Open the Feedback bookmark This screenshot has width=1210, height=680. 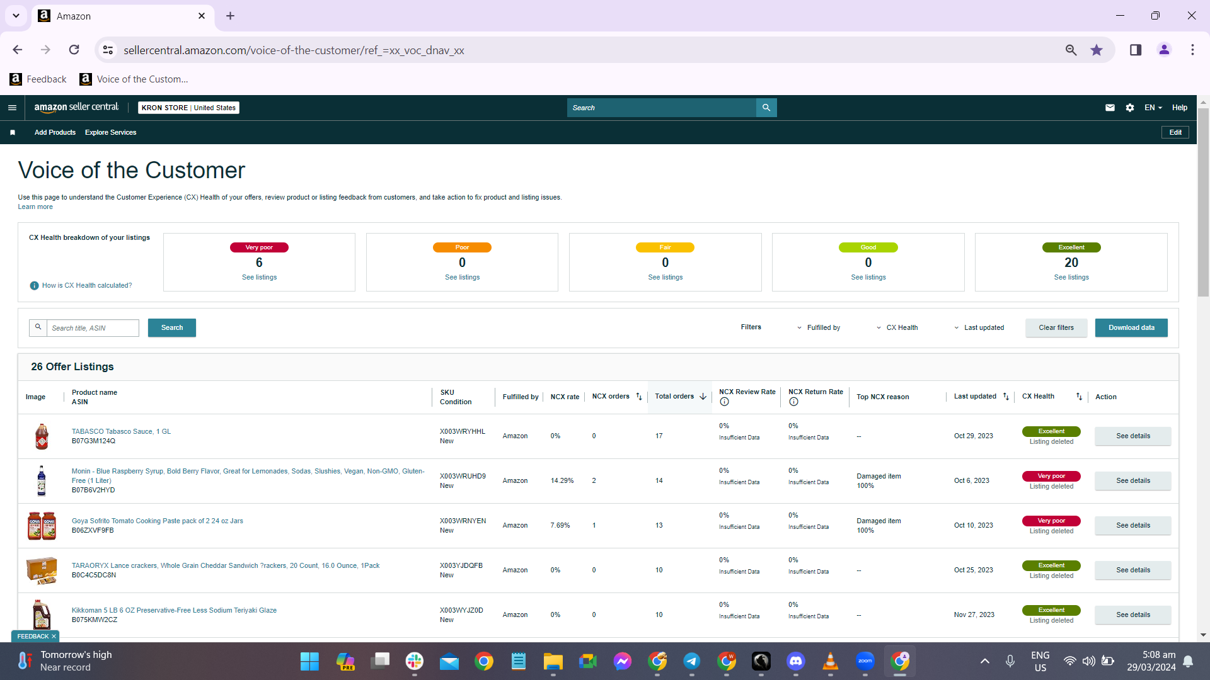point(38,79)
